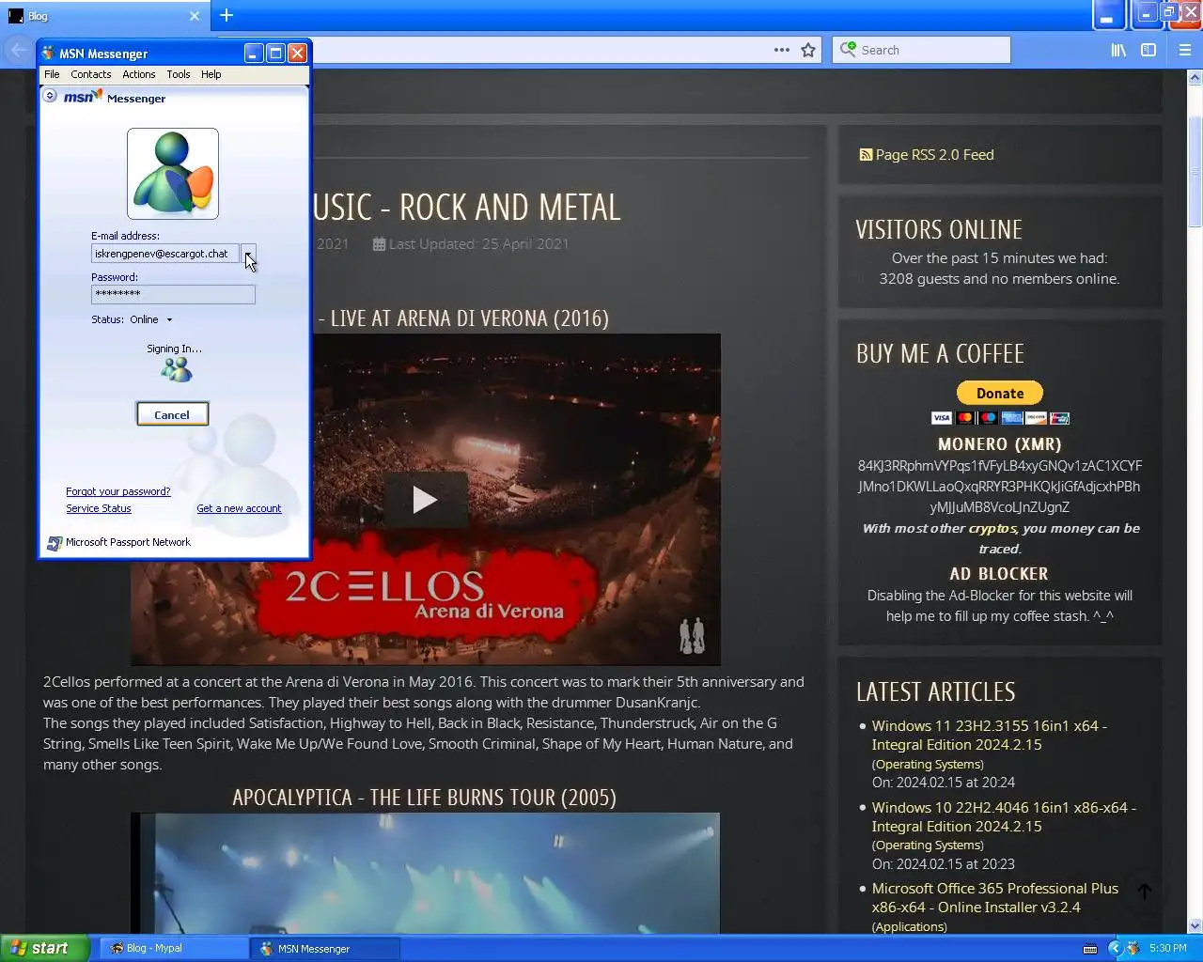Image resolution: width=1203 pixels, height=962 pixels.
Task: Click the MSN Messenger title bar icon
Action: pyautogui.click(x=48, y=54)
